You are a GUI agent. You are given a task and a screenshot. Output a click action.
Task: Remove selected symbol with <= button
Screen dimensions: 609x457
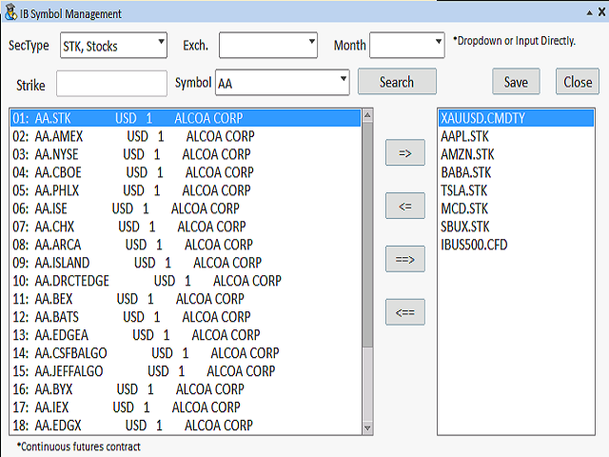pyautogui.click(x=405, y=206)
